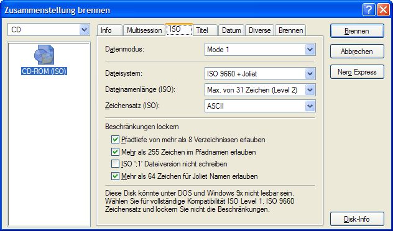The height and width of the screenshot is (231, 393).
Task: Go to the Datum tab
Action: coord(231,30)
